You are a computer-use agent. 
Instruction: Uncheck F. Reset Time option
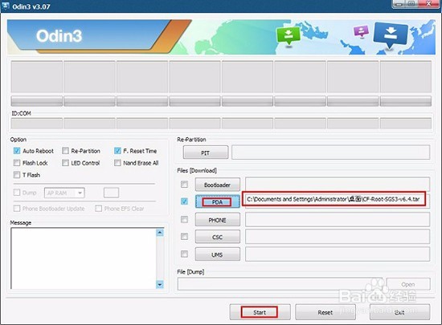[117, 151]
